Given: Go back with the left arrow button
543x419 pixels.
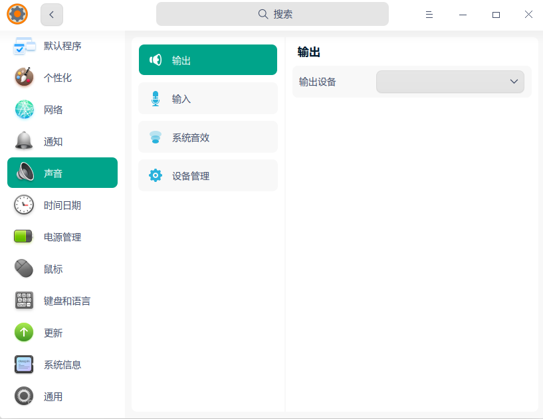Looking at the screenshot, I should pyautogui.click(x=52, y=15).
